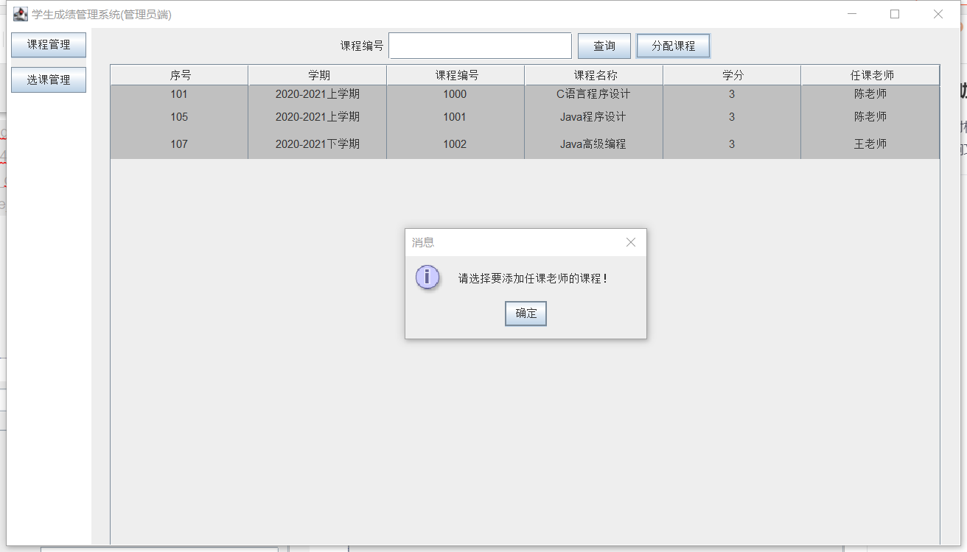967x552 pixels.
Task: Minimize the 学生成绩管理系统 window
Action: (x=852, y=14)
